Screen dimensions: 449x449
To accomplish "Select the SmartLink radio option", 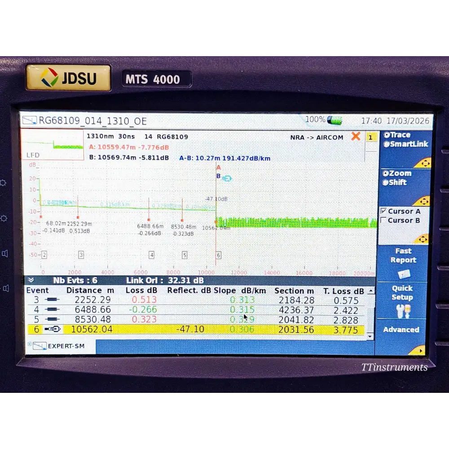I will coord(406,144).
